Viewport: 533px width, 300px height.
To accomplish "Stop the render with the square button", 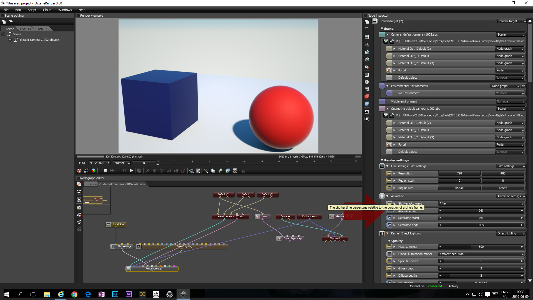I will [105, 171].
